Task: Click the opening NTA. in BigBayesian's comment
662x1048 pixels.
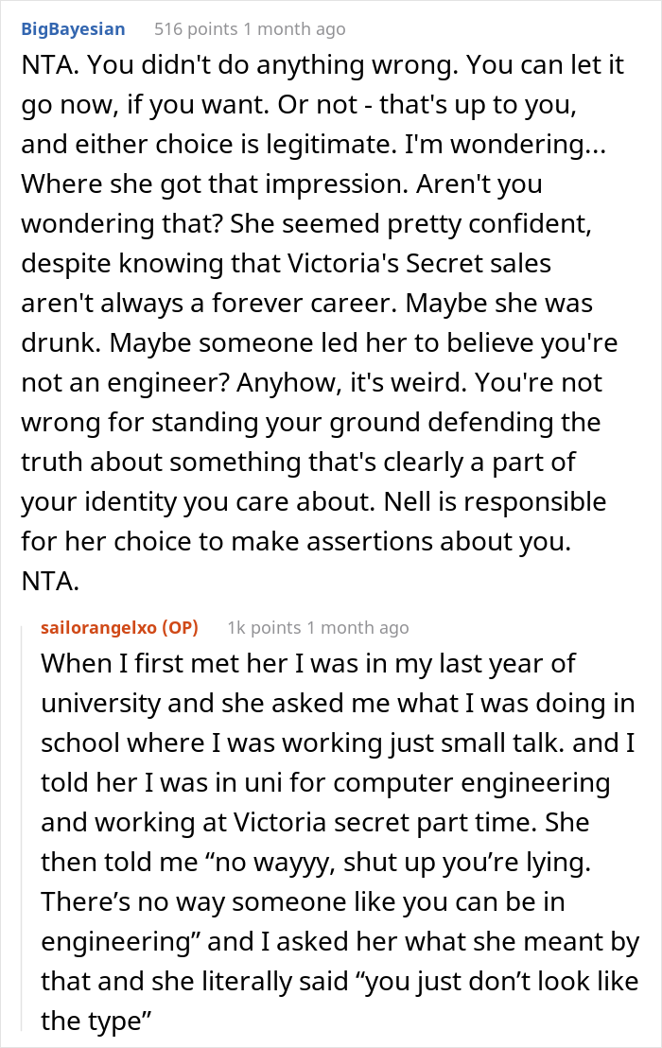Action: [x=48, y=69]
